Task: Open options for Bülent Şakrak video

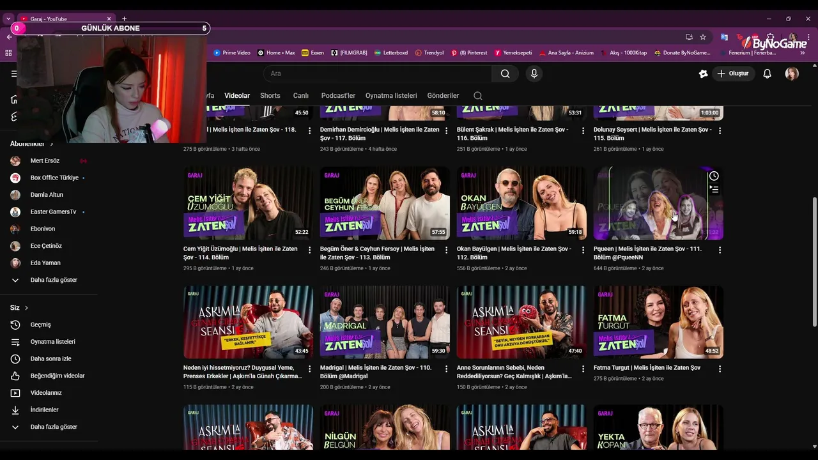Action: [x=583, y=130]
